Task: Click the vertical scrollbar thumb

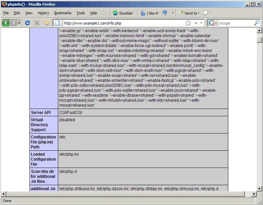Action: [x=259, y=40]
